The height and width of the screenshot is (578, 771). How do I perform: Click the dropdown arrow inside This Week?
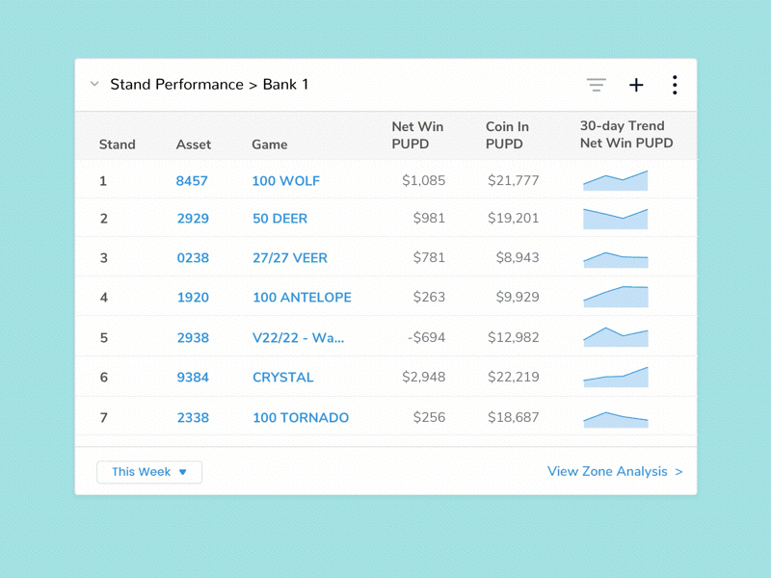(x=183, y=472)
